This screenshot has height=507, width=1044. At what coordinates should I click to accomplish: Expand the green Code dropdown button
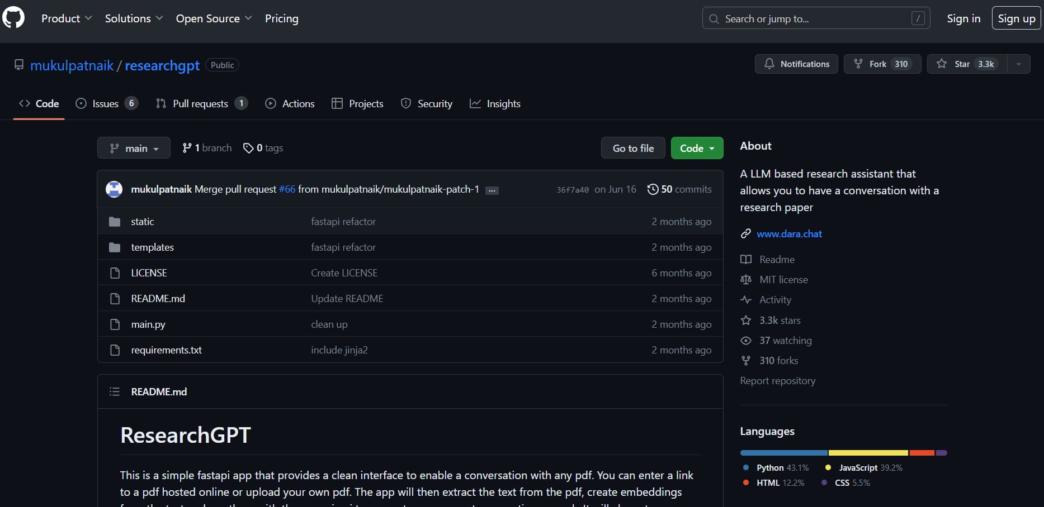[697, 148]
